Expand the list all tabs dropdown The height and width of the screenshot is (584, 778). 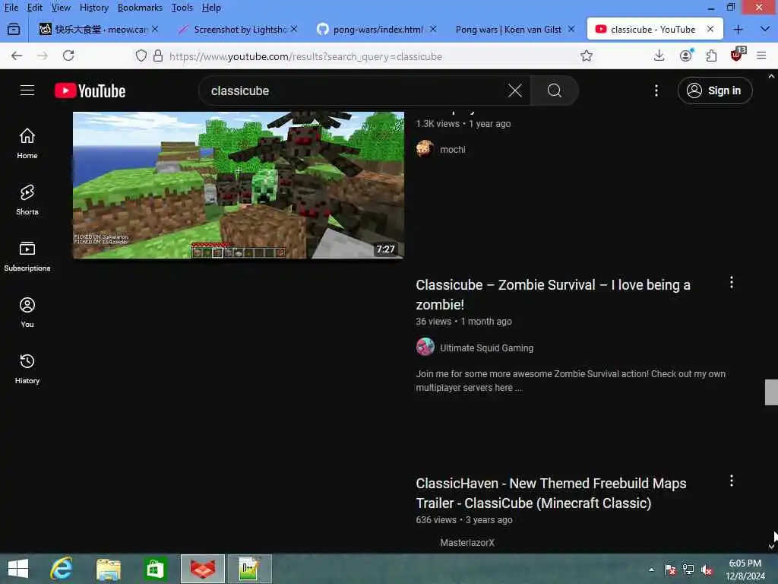coord(764,30)
